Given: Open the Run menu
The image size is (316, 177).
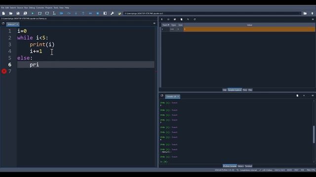Looking at the screenshot, I should click(26, 8).
